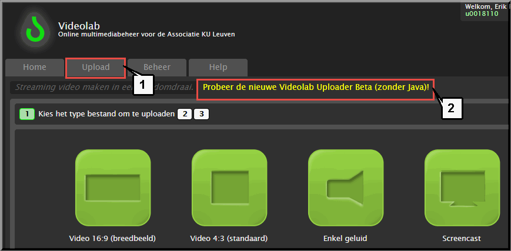Pick the Enkel geluid speaker icon
The height and width of the screenshot is (251, 511).
click(346, 188)
